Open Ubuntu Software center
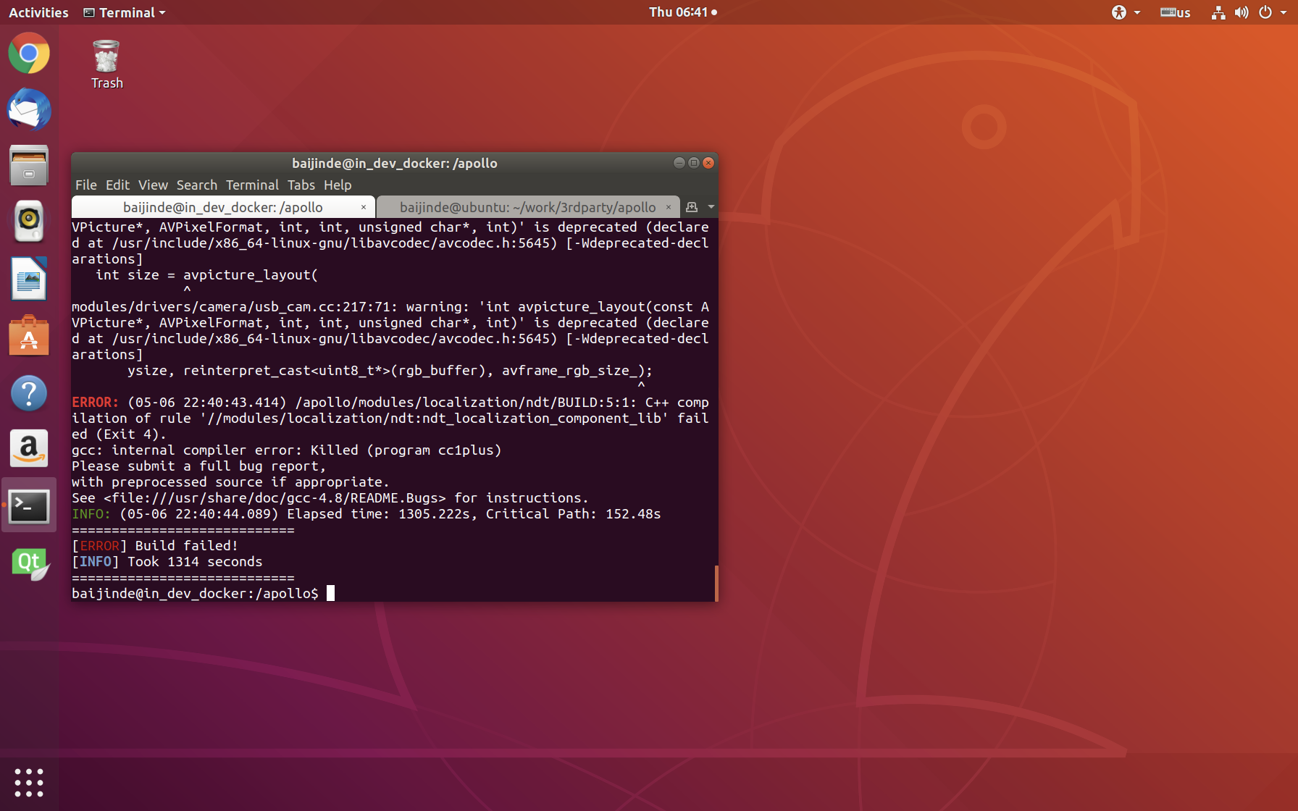The width and height of the screenshot is (1298, 811). tap(29, 335)
